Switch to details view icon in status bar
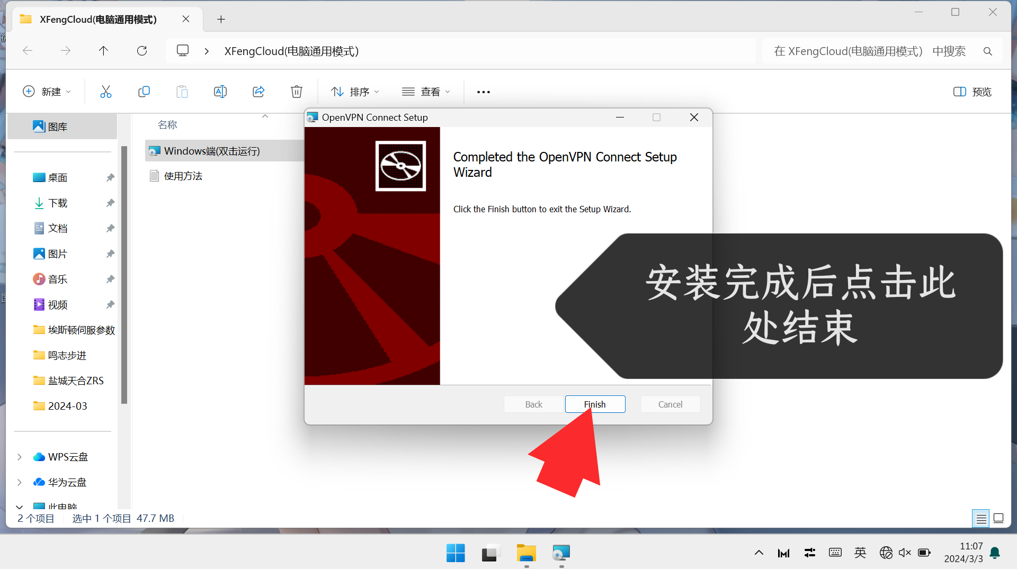 (981, 518)
